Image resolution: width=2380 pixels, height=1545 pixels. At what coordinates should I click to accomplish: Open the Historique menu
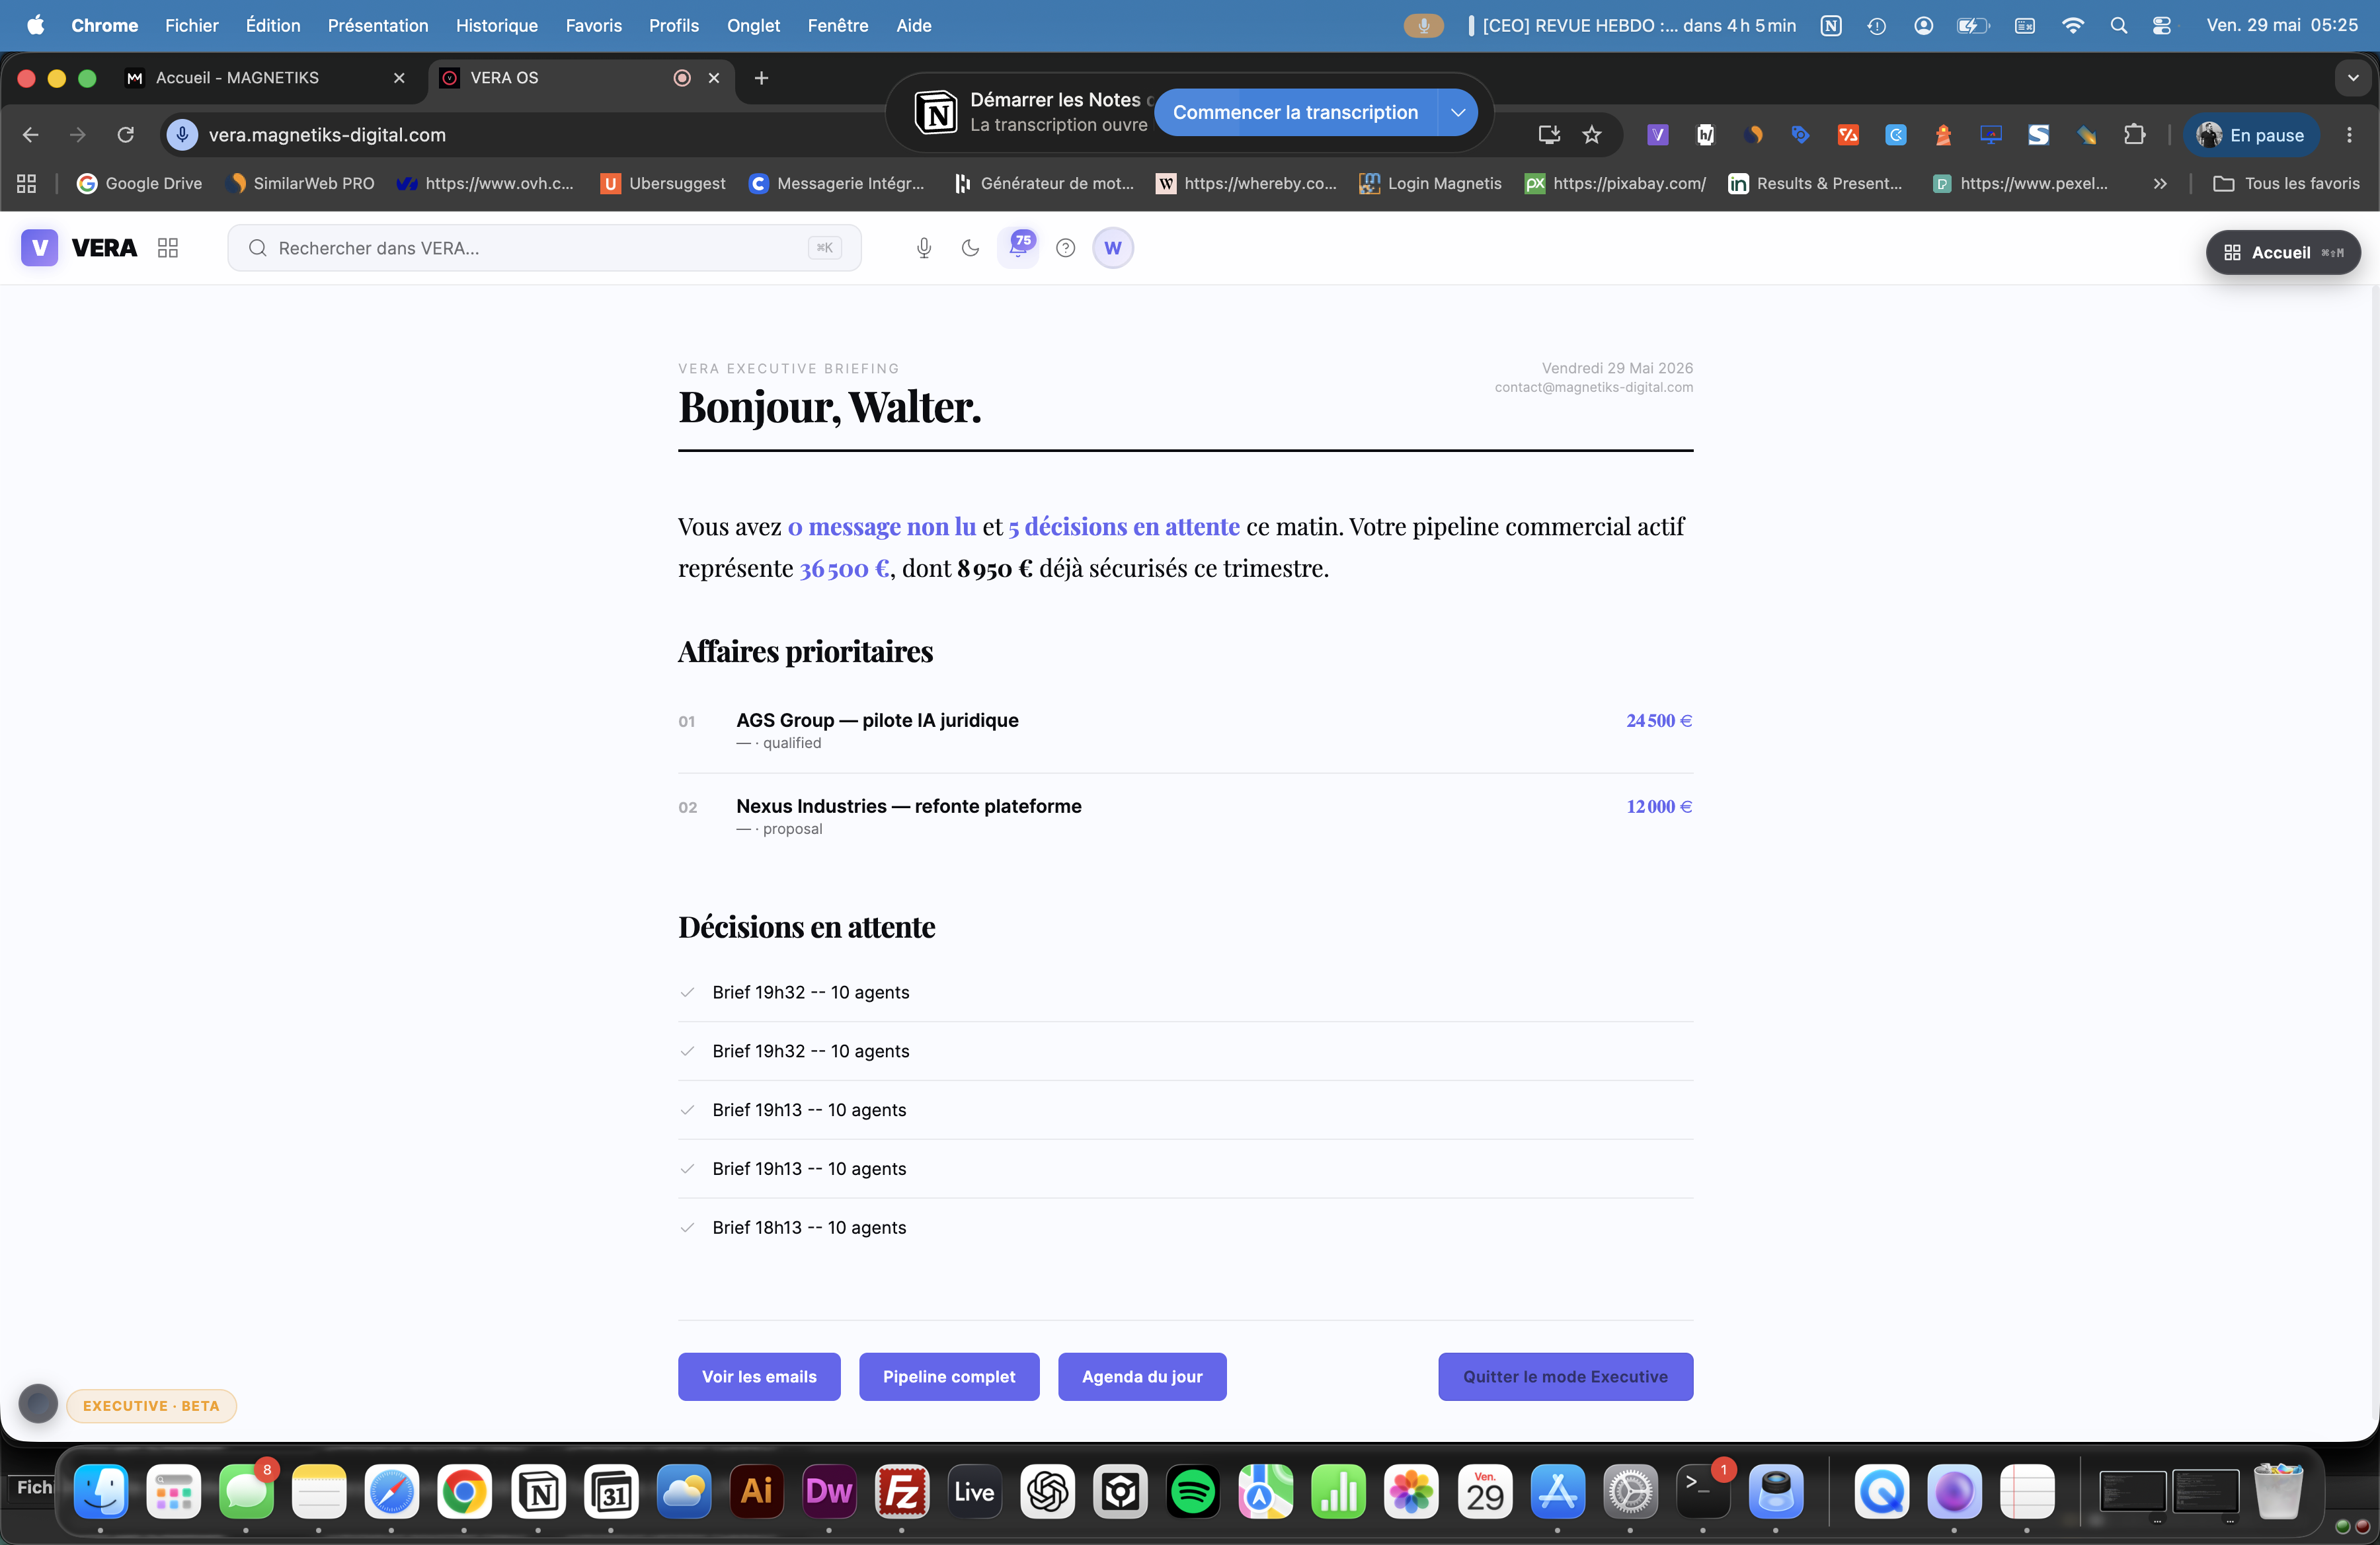496,26
